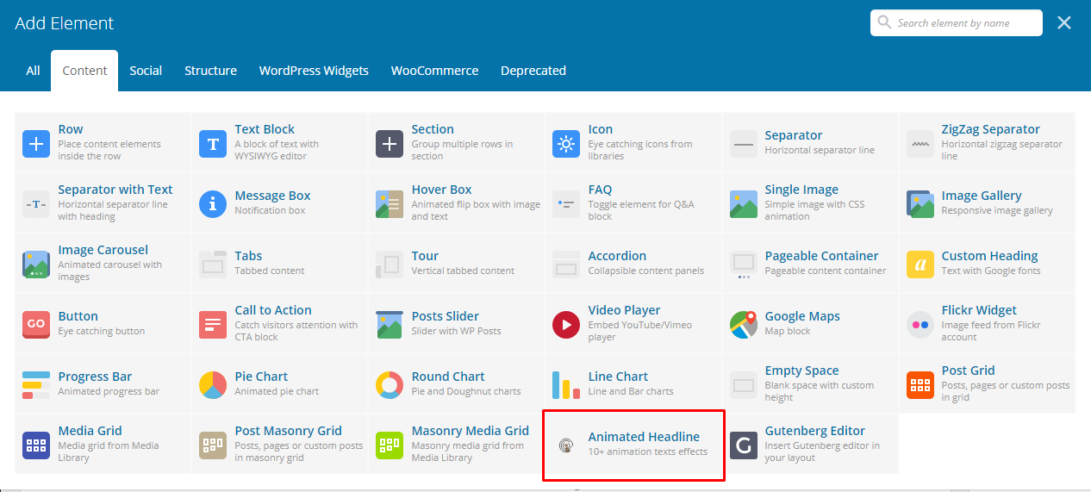Click the red GO Button icon

(36, 325)
